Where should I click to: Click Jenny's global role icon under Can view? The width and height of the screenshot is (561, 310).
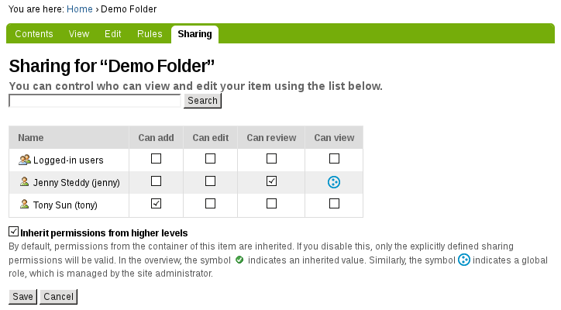[x=334, y=182]
